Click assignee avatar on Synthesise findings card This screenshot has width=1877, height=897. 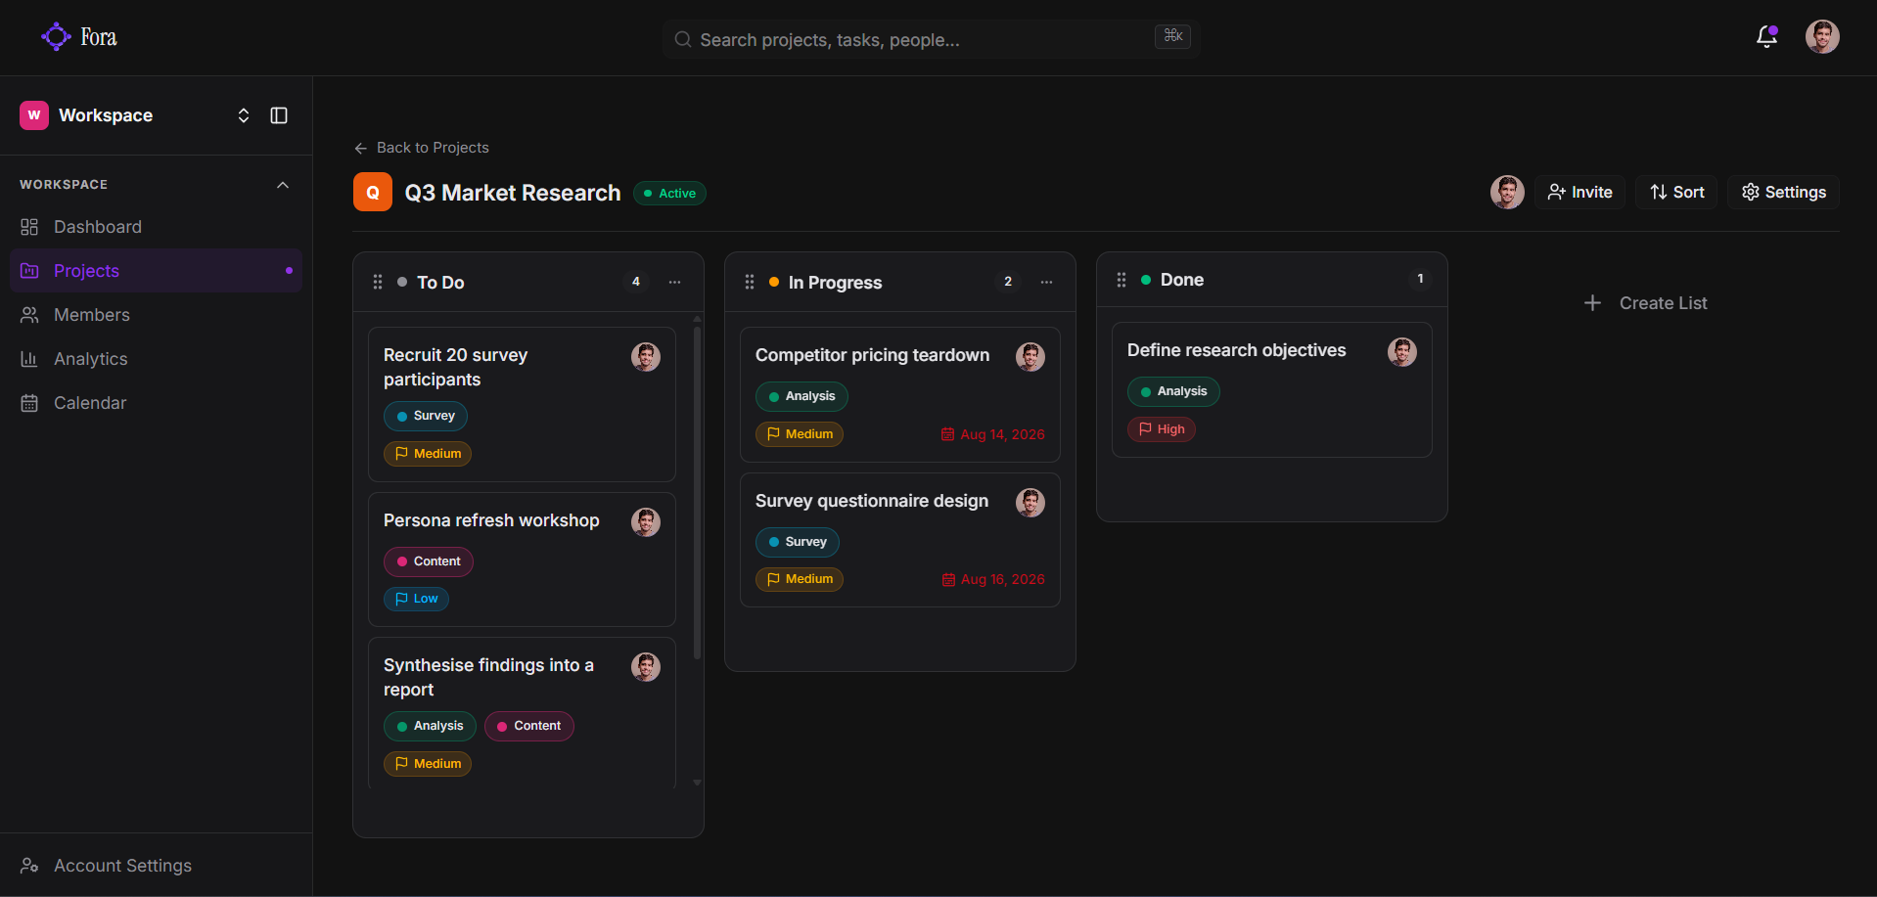pos(646,667)
